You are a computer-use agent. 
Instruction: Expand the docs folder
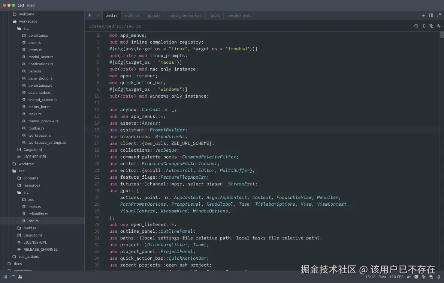point(42,264)
